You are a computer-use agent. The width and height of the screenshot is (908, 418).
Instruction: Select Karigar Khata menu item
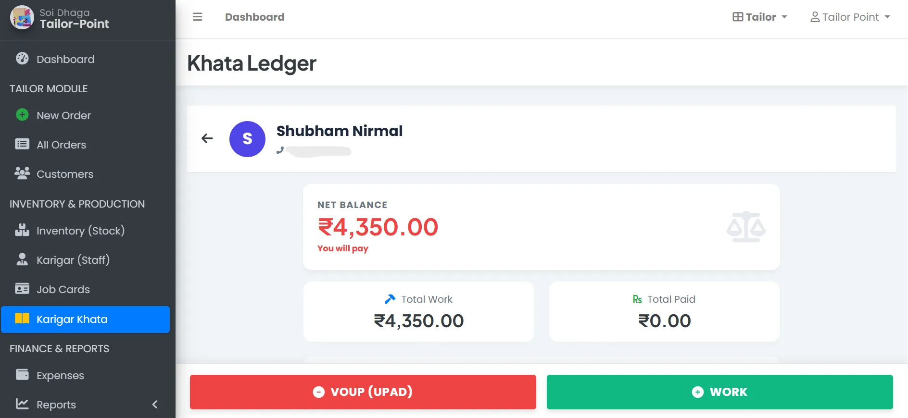pyautogui.click(x=72, y=319)
